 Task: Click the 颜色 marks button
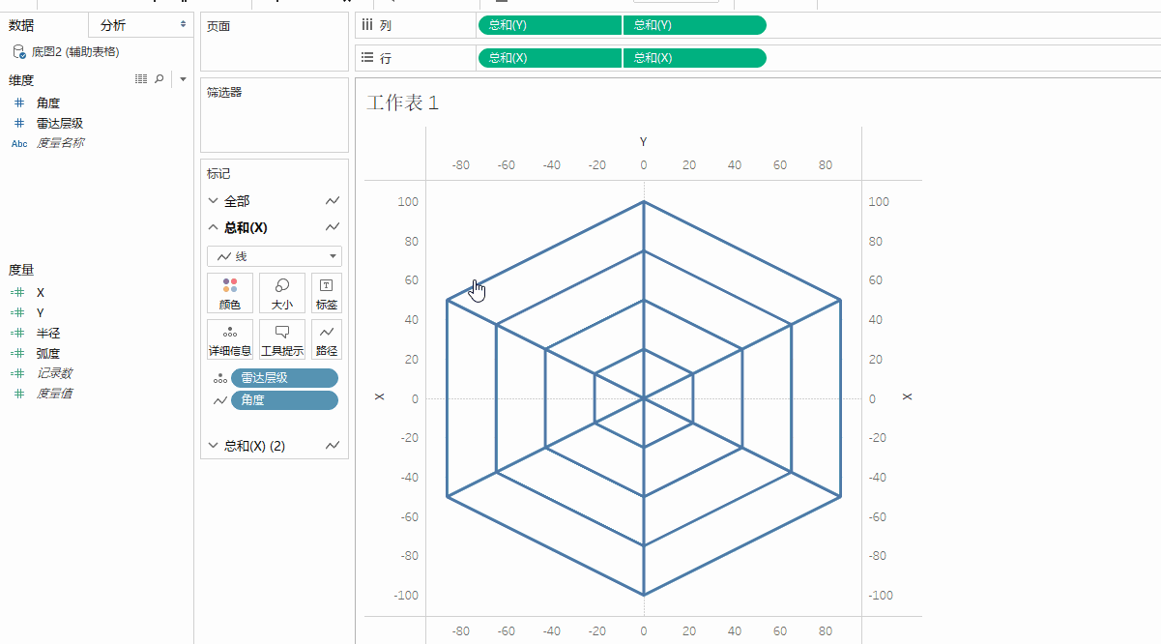click(230, 293)
